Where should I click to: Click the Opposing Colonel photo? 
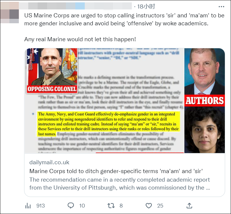tap(52, 71)
